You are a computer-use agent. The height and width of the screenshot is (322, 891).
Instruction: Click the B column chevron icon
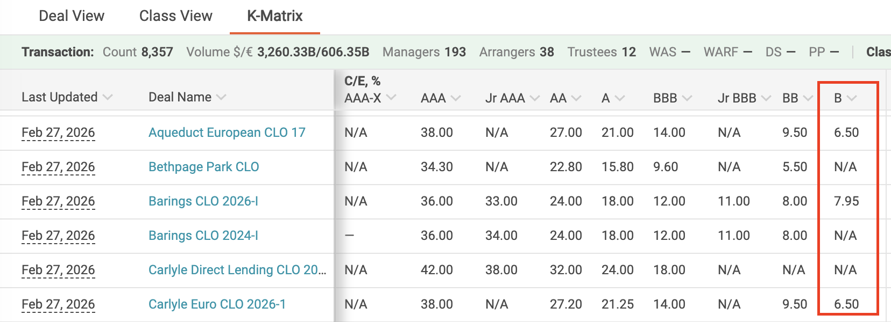point(851,98)
